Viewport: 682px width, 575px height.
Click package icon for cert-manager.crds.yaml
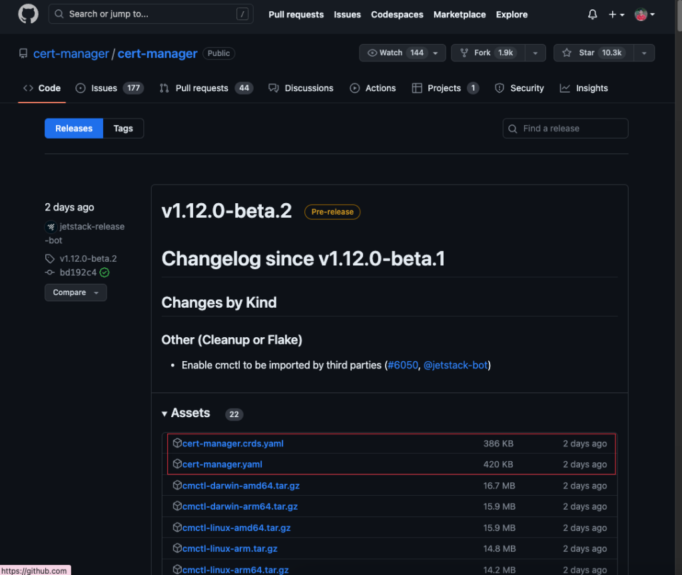pos(177,443)
